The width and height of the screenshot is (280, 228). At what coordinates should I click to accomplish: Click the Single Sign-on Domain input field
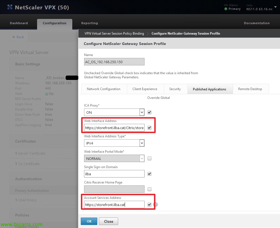[114, 174]
